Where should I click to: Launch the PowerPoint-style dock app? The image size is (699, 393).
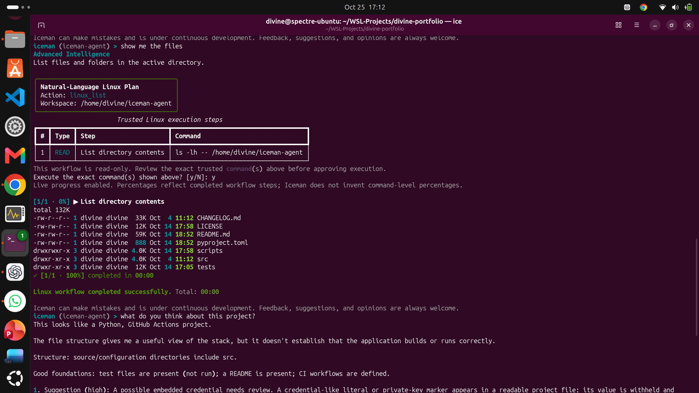click(15, 330)
